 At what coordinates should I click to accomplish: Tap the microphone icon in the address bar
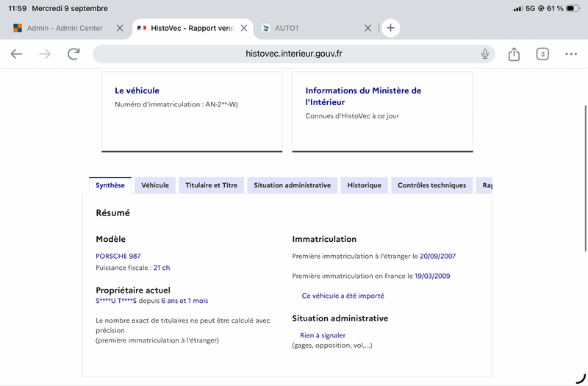click(x=485, y=54)
